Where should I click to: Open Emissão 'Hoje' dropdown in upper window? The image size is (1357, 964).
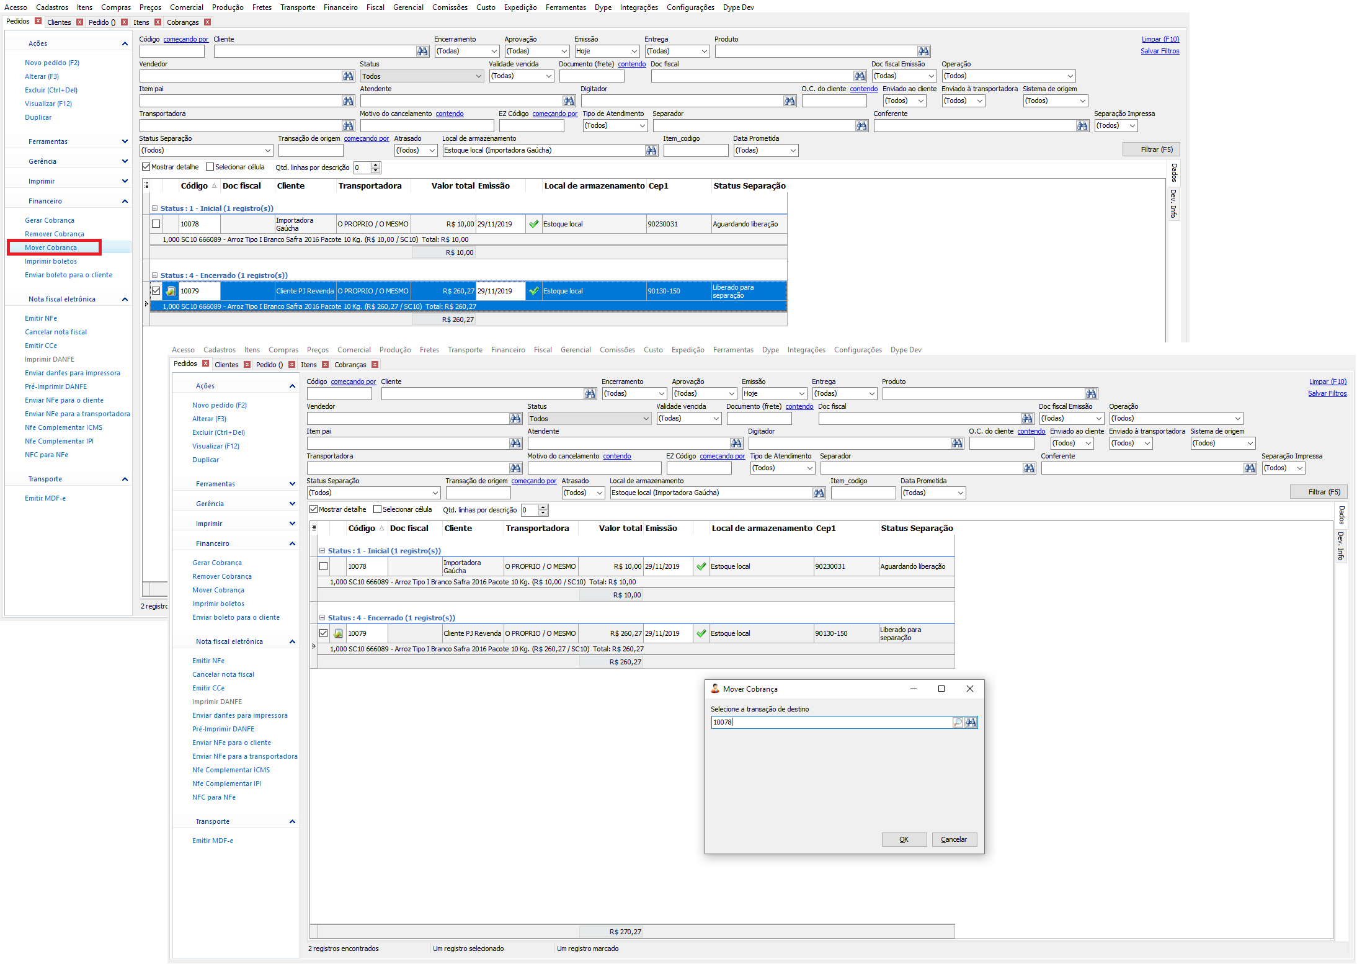607,51
